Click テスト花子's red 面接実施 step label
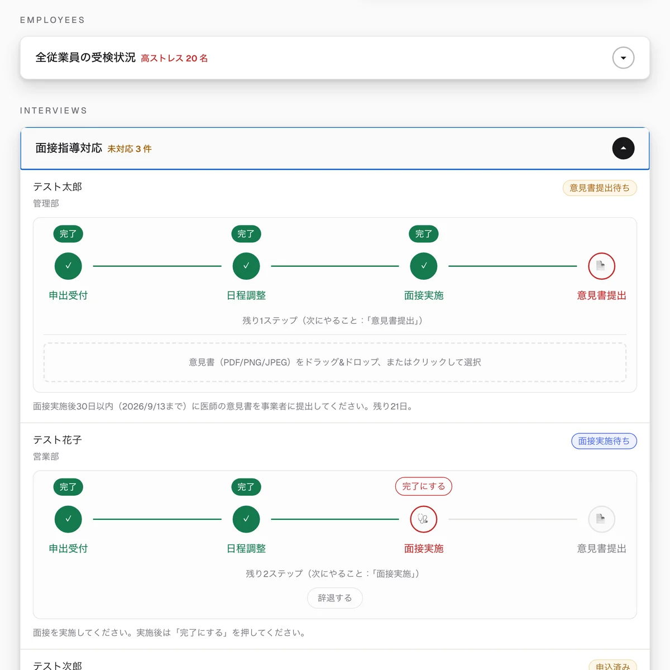 click(x=424, y=549)
